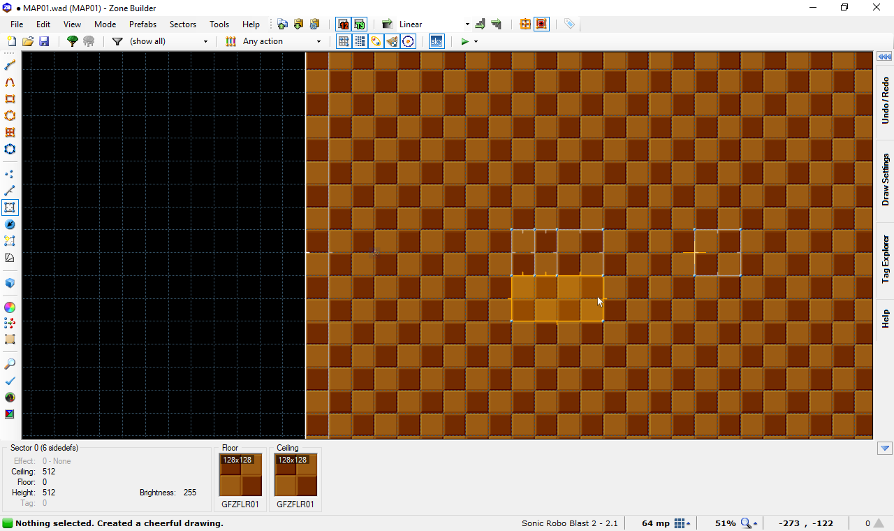Image resolution: width=894 pixels, height=531 pixels.
Task: Open a map with the folder icon
Action: pos(28,42)
